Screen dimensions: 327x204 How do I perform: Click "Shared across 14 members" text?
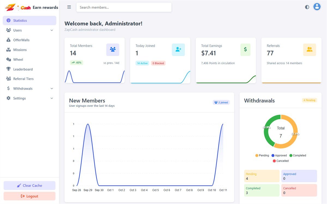[284, 63]
